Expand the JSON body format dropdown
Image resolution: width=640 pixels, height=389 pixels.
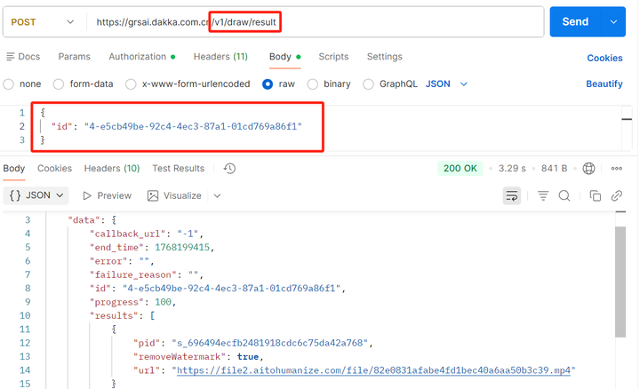446,84
